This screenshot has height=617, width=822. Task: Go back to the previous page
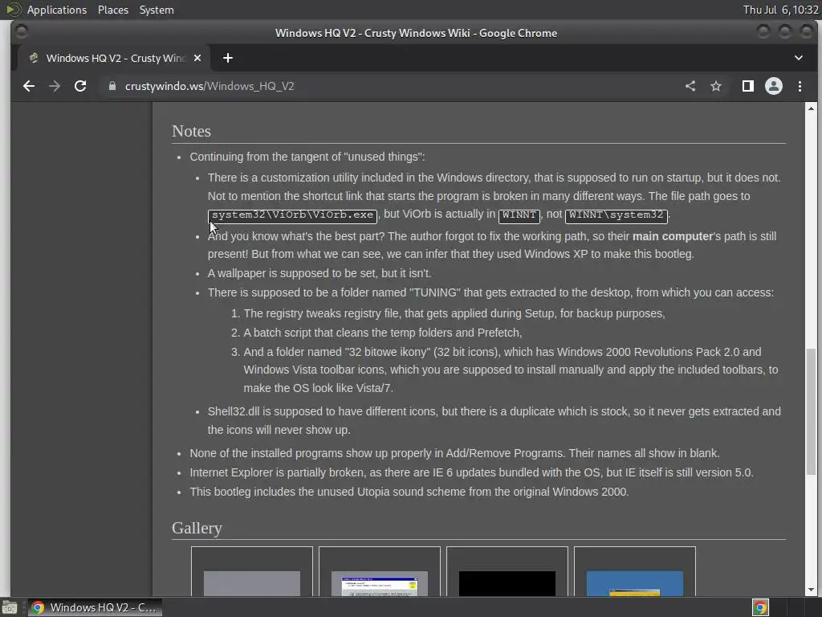29,86
